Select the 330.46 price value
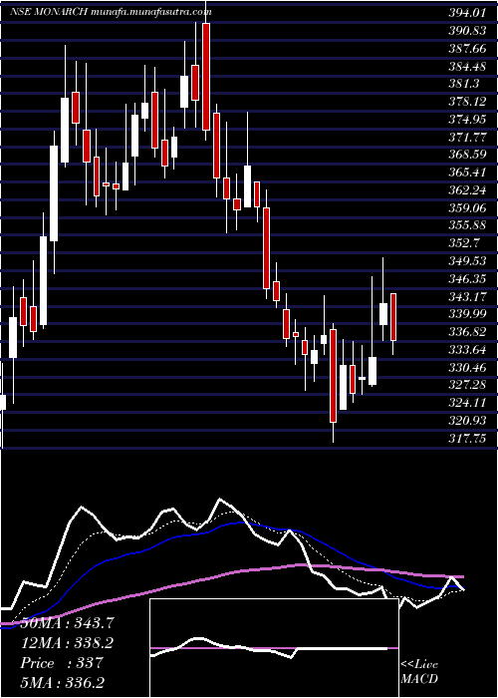 (466, 367)
